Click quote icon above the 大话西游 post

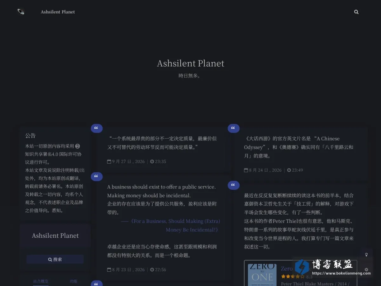coord(233,128)
